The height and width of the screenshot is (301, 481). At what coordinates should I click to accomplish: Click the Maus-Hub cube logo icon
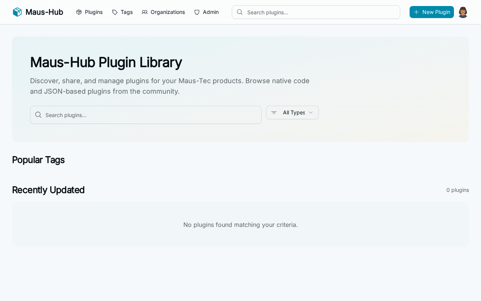[x=17, y=12]
